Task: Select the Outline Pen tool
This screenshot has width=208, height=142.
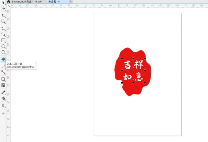Action: tap(3, 105)
